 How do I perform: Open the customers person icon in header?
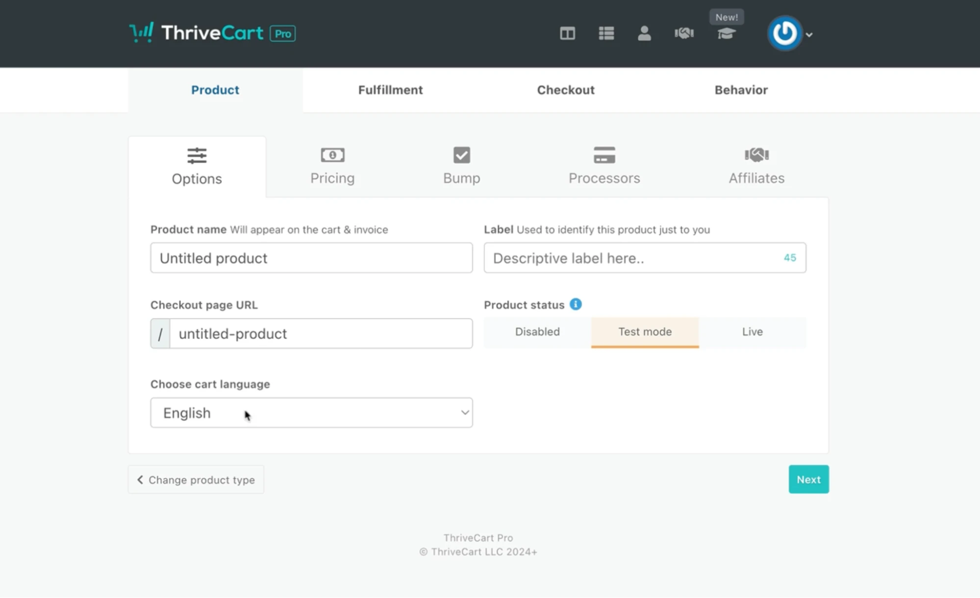click(644, 33)
